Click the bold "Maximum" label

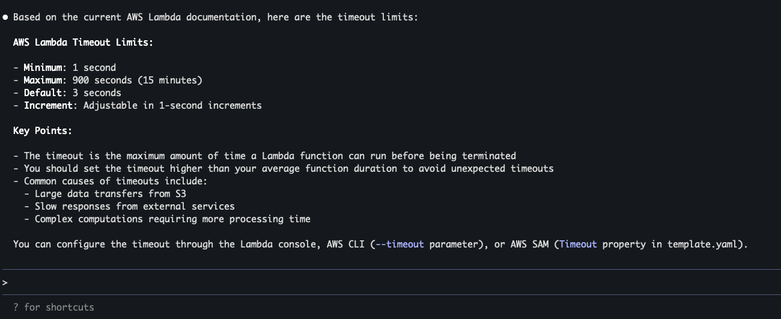tap(43, 81)
